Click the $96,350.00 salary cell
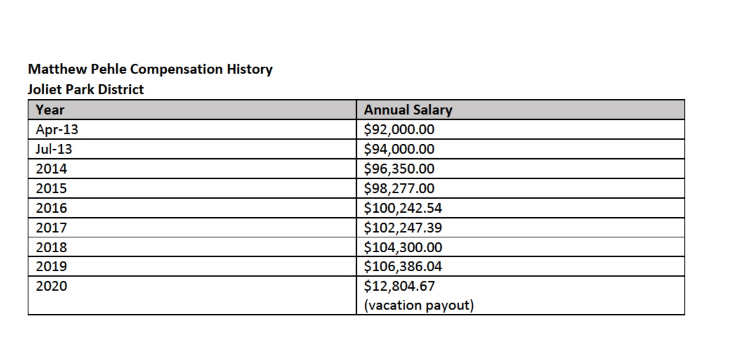Viewport: 732px width, 338px height. click(399, 169)
